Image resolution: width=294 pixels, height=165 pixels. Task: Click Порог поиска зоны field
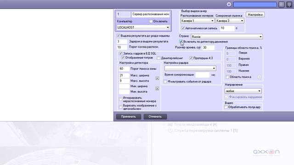click(124, 69)
